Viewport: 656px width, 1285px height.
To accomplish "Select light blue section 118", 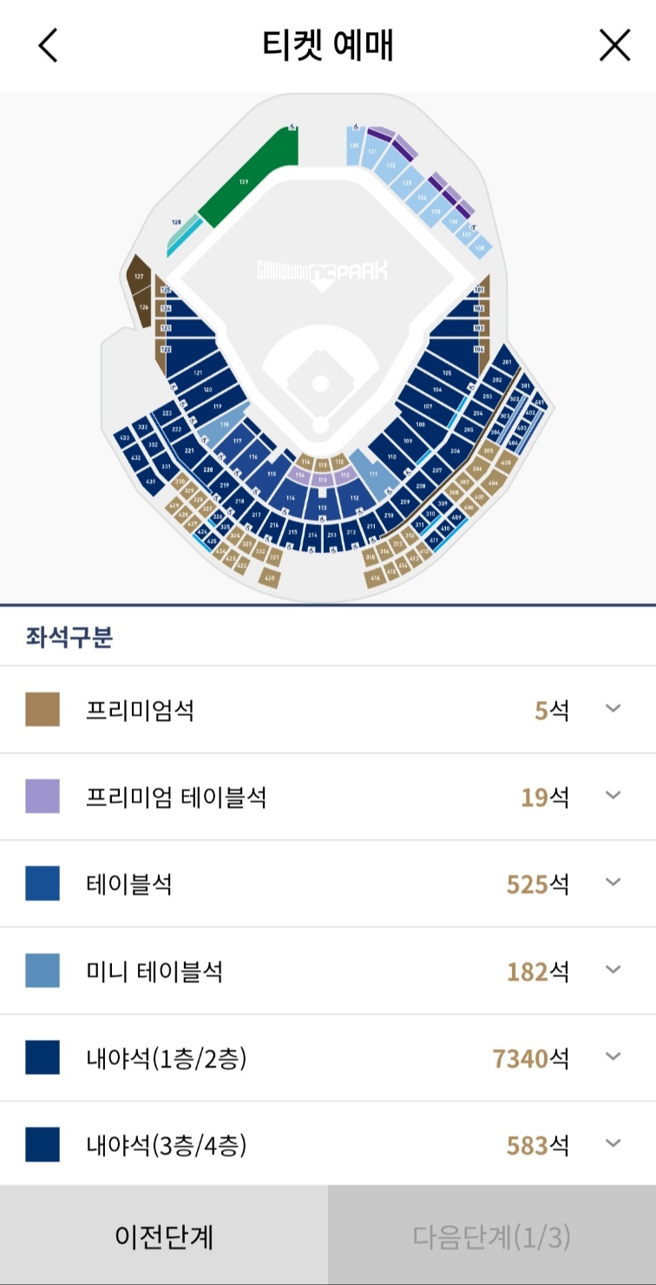I will click(223, 423).
